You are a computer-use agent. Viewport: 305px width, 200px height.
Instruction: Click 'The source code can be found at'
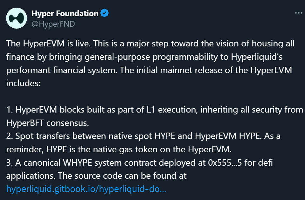(x=122, y=176)
